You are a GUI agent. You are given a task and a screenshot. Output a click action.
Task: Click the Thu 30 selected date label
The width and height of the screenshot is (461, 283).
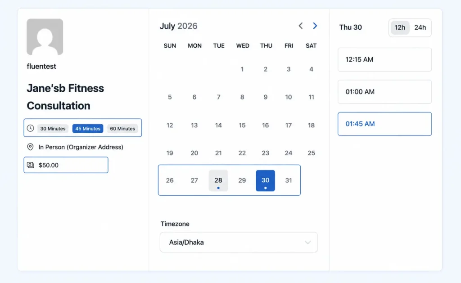[350, 27]
